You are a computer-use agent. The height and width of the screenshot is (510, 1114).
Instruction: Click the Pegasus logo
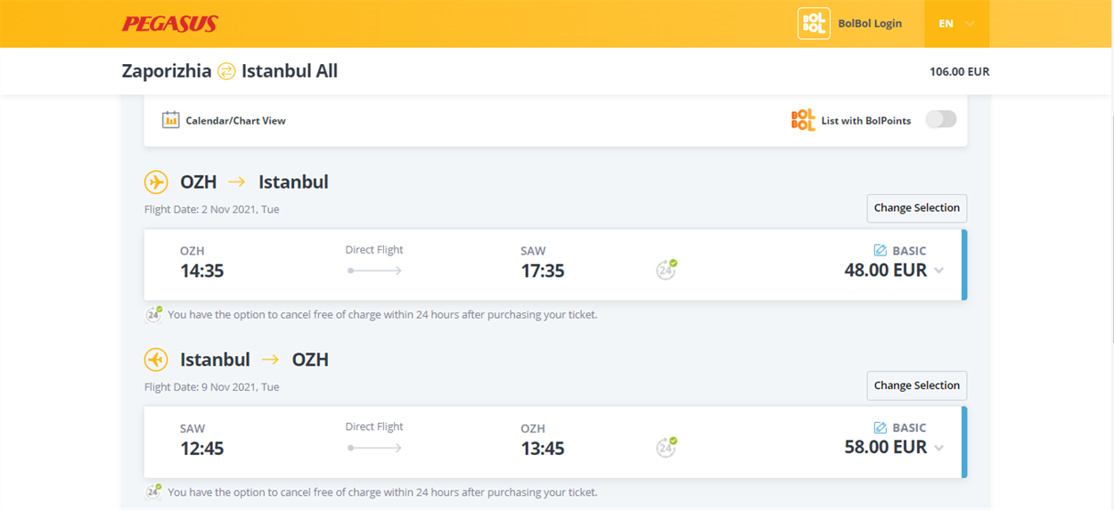pos(169,24)
